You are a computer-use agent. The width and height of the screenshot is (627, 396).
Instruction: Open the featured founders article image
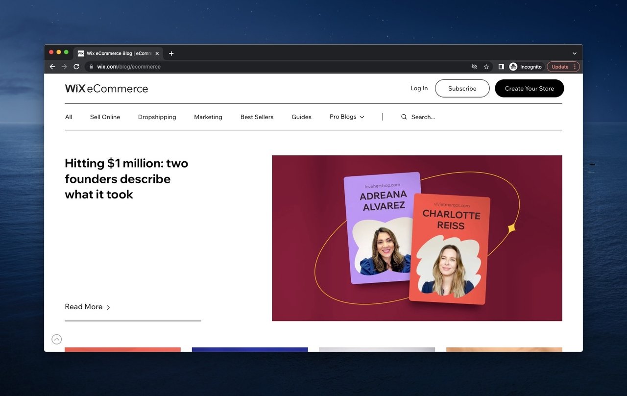[417, 238]
